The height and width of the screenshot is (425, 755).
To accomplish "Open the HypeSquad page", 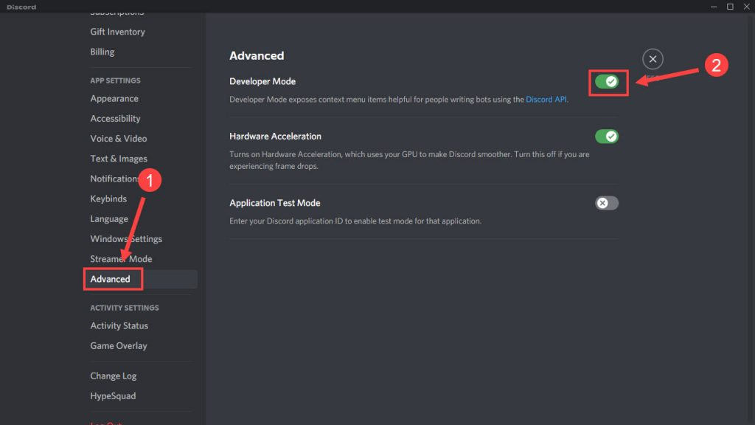I will pos(113,396).
